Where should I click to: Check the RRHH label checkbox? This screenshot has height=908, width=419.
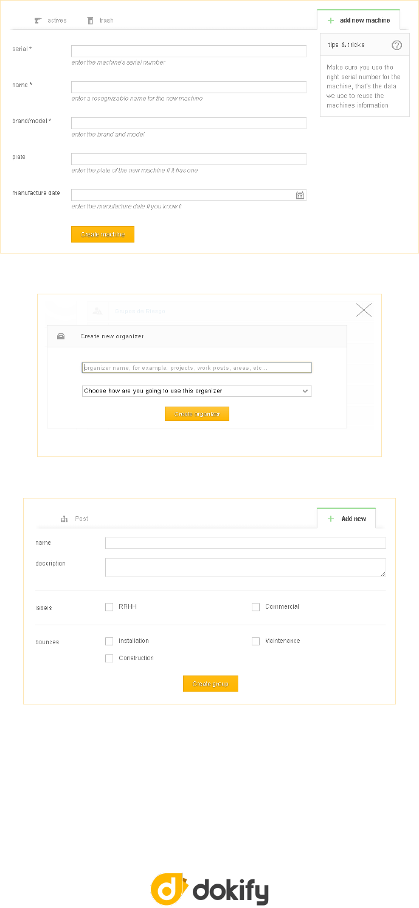point(109,607)
